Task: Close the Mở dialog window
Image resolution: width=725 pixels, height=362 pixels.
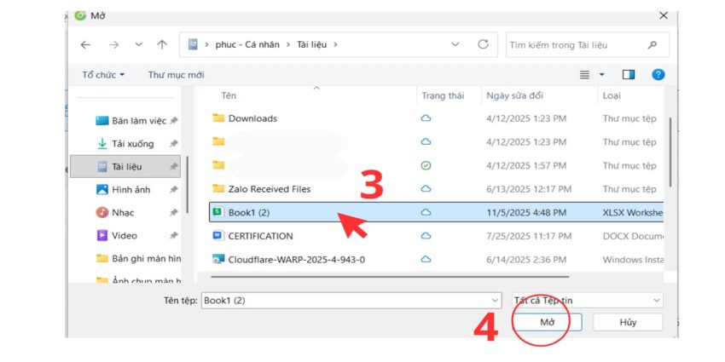Action: (x=664, y=15)
